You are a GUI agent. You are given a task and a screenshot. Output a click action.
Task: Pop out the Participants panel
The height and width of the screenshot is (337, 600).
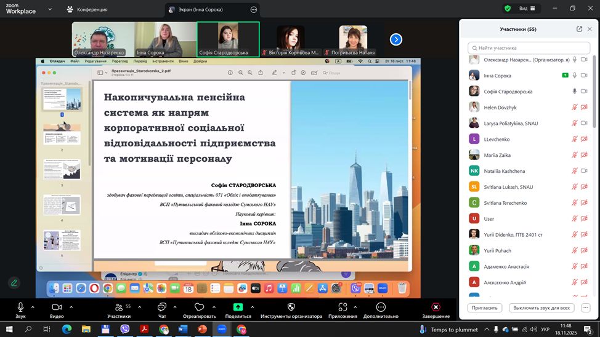[x=579, y=29]
